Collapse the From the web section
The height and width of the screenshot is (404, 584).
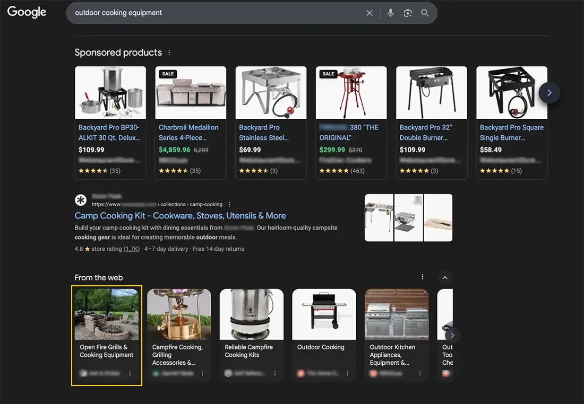(445, 277)
